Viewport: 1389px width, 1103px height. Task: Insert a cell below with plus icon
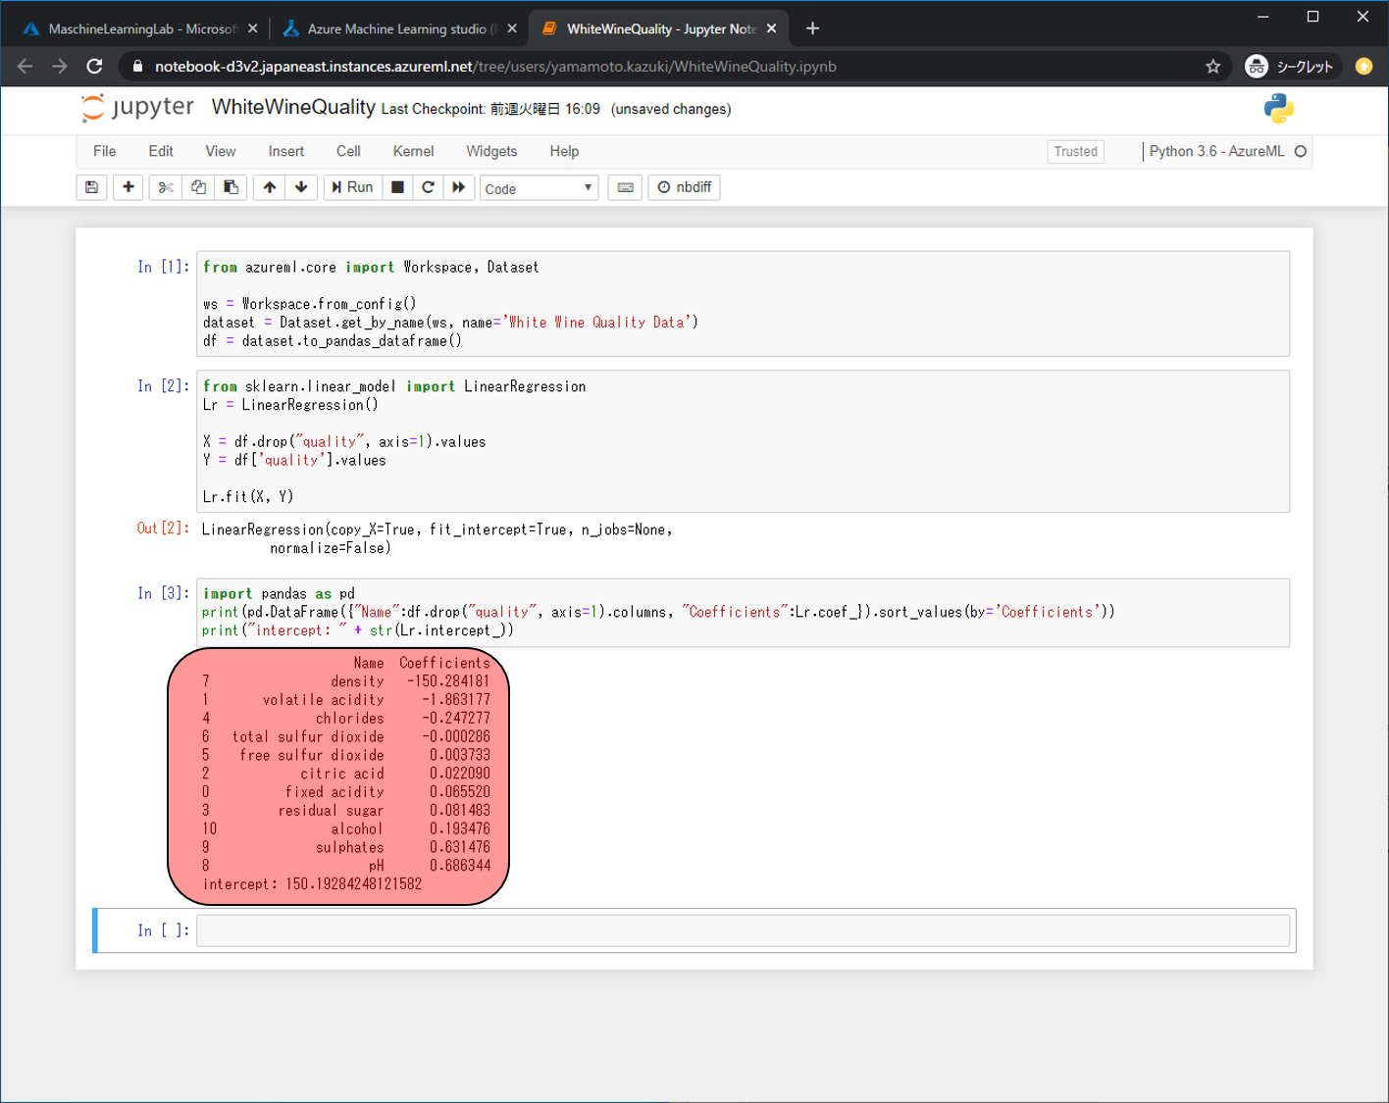129,187
